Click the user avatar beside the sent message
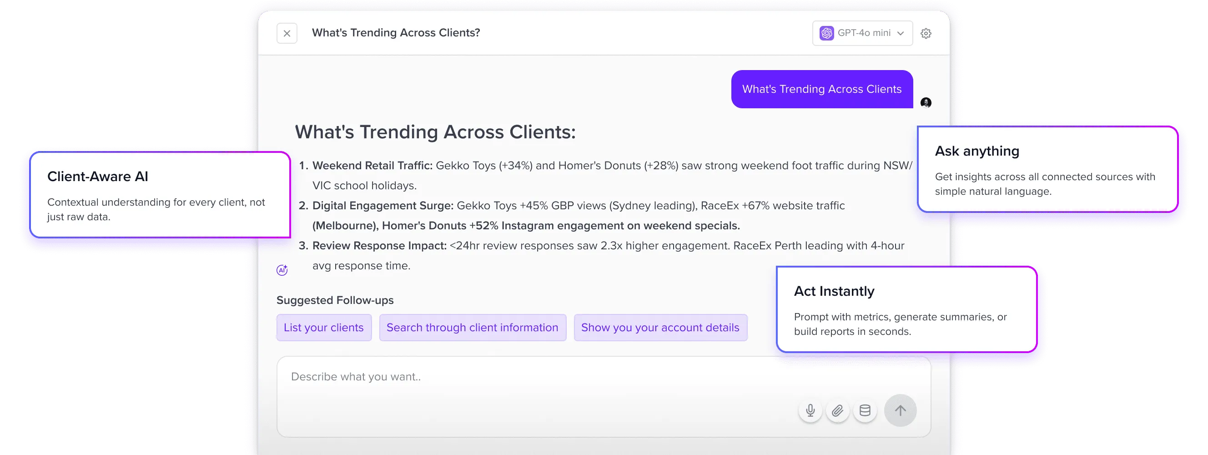This screenshot has height=455, width=1208. click(926, 102)
